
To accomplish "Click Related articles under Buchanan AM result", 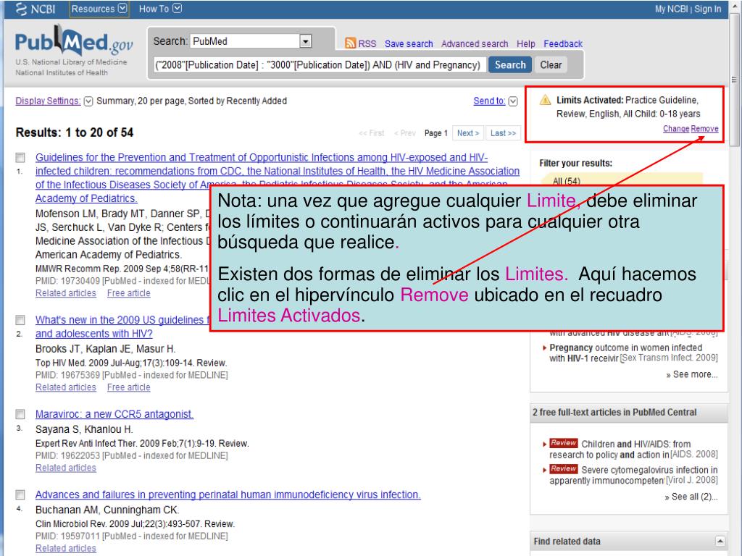I will coord(66,548).
